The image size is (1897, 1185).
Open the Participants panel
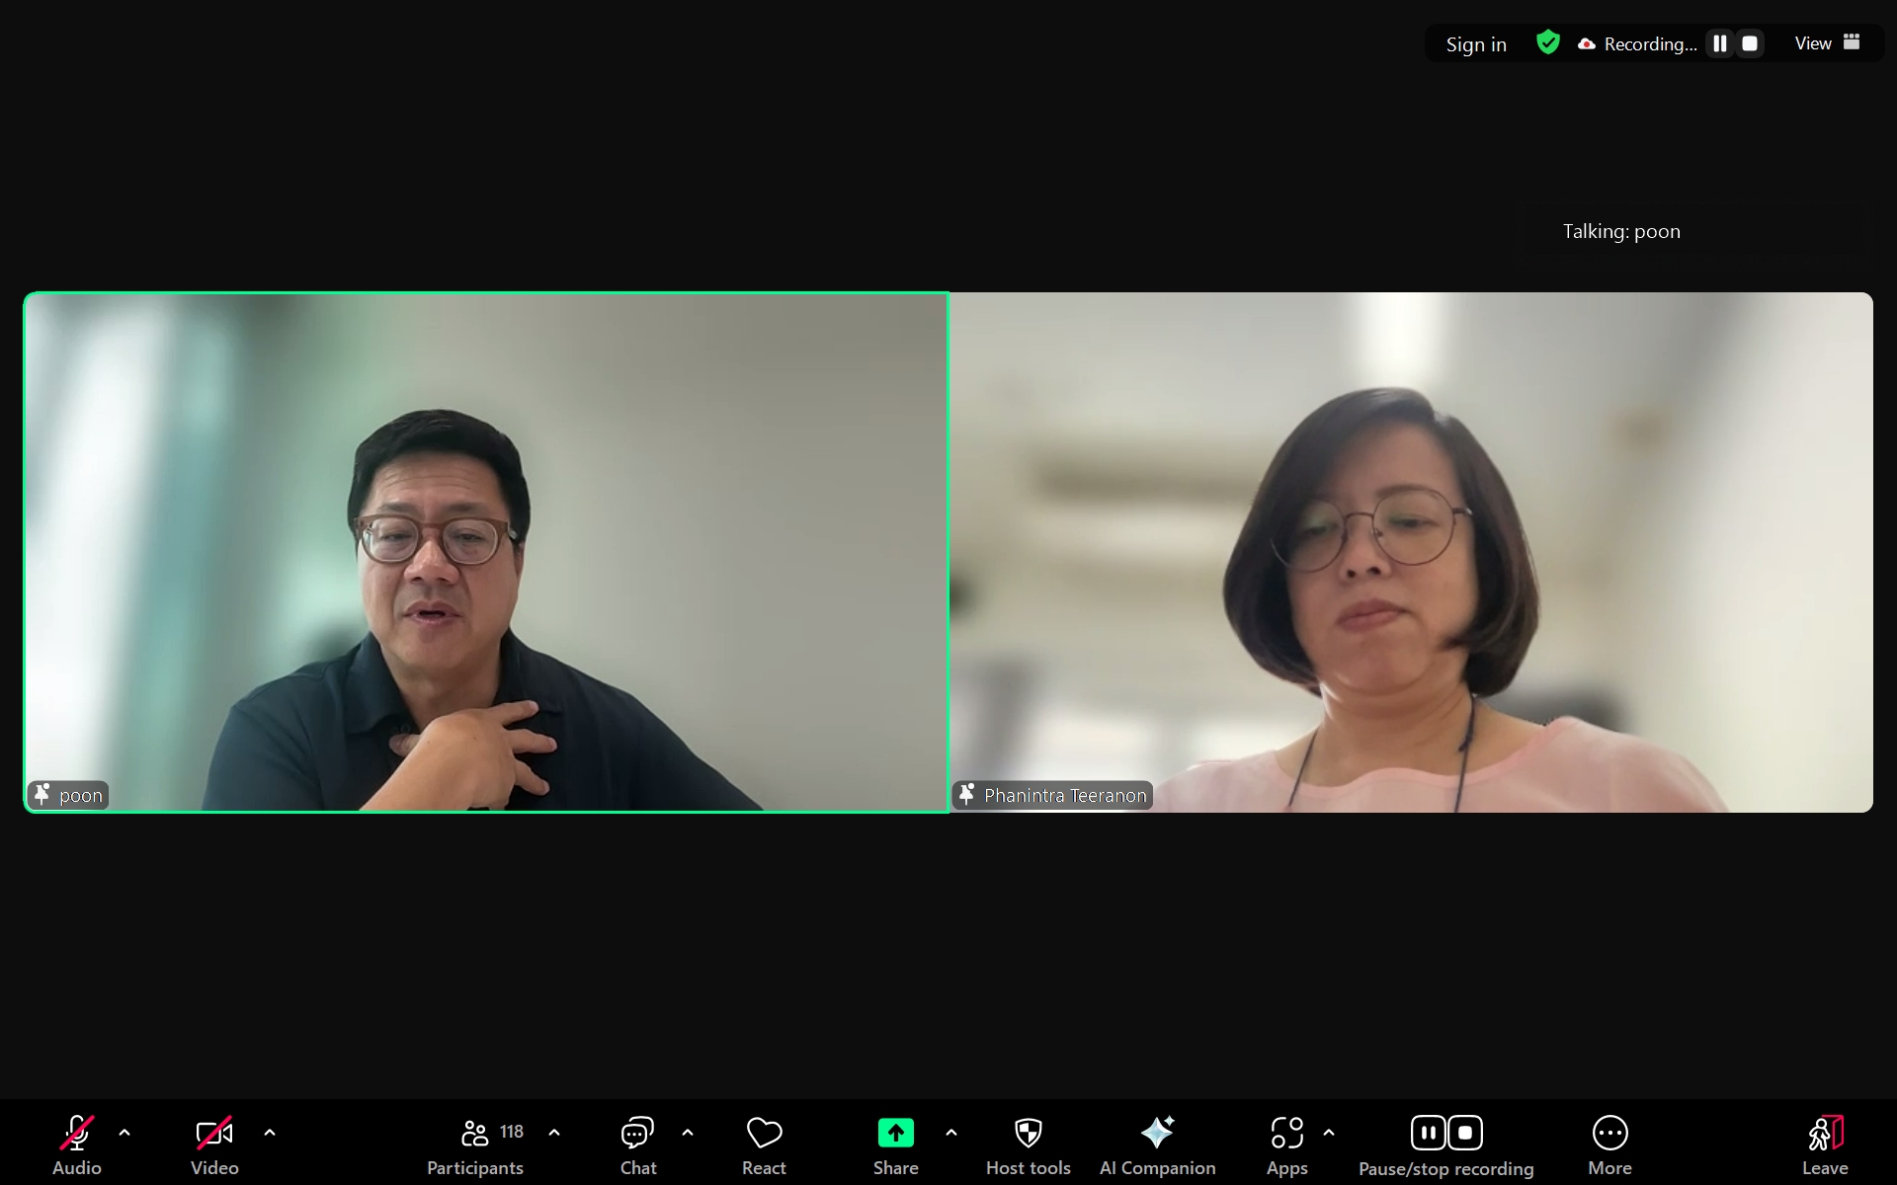(475, 1144)
